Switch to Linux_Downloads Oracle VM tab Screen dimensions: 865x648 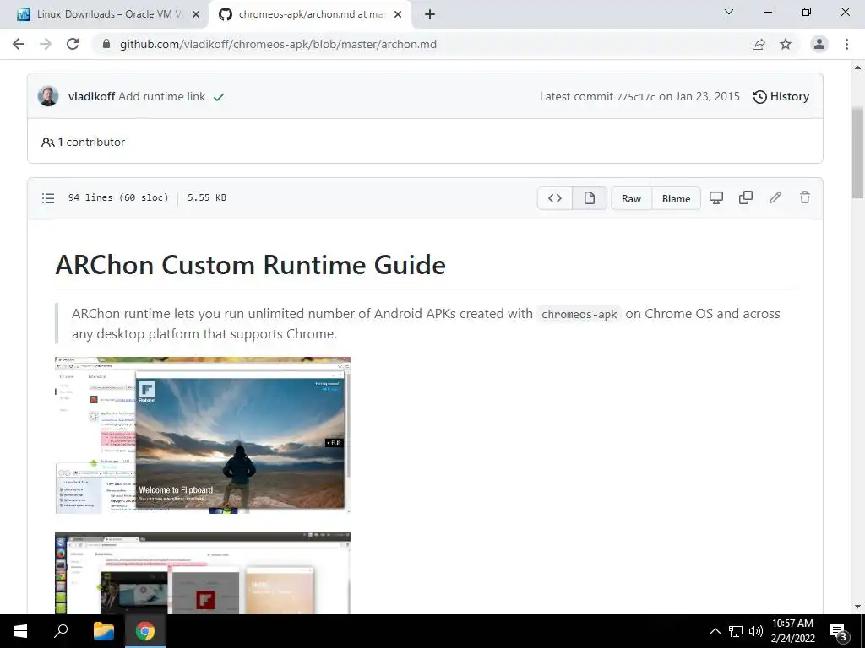(x=109, y=14)
